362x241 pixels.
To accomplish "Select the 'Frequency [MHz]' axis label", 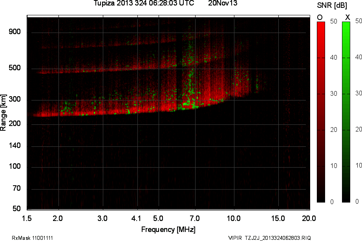I will coord(168,229).
